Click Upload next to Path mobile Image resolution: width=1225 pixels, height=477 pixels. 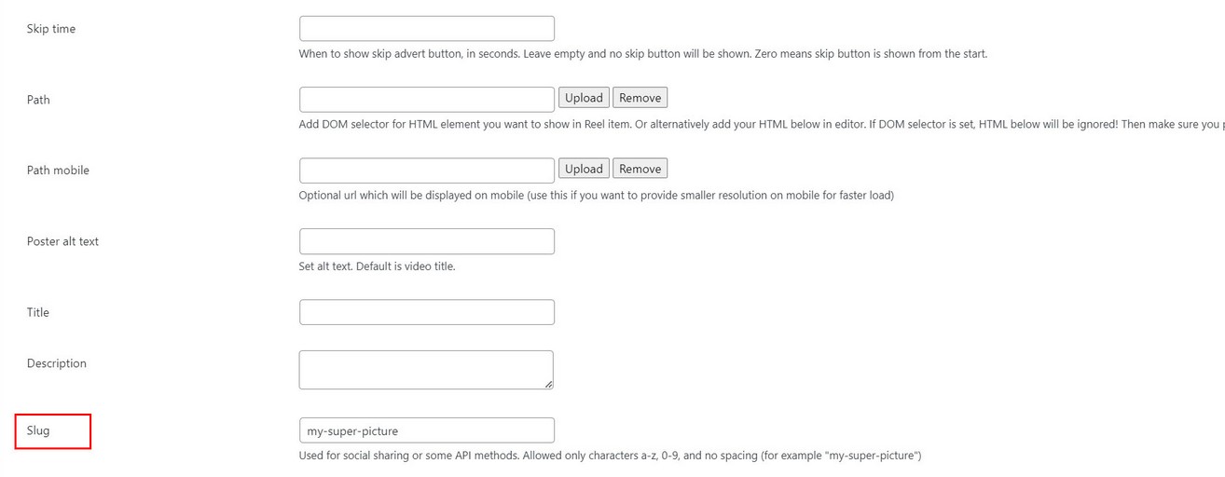coord(584,169)
